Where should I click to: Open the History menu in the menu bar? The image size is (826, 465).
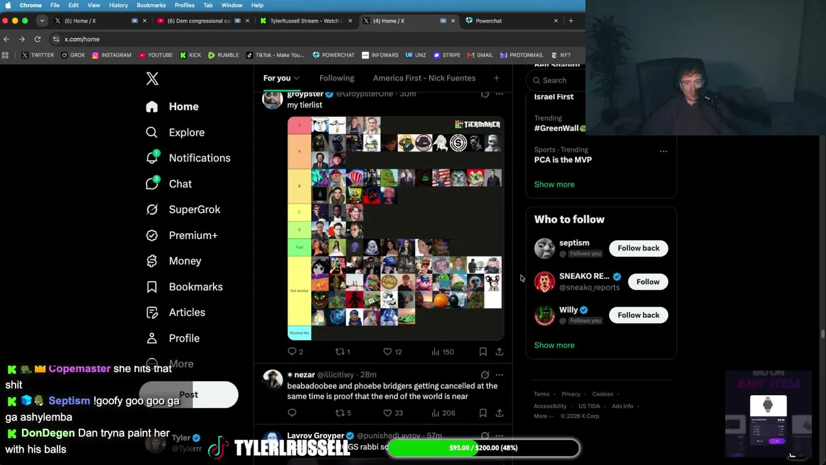point(118,5)
